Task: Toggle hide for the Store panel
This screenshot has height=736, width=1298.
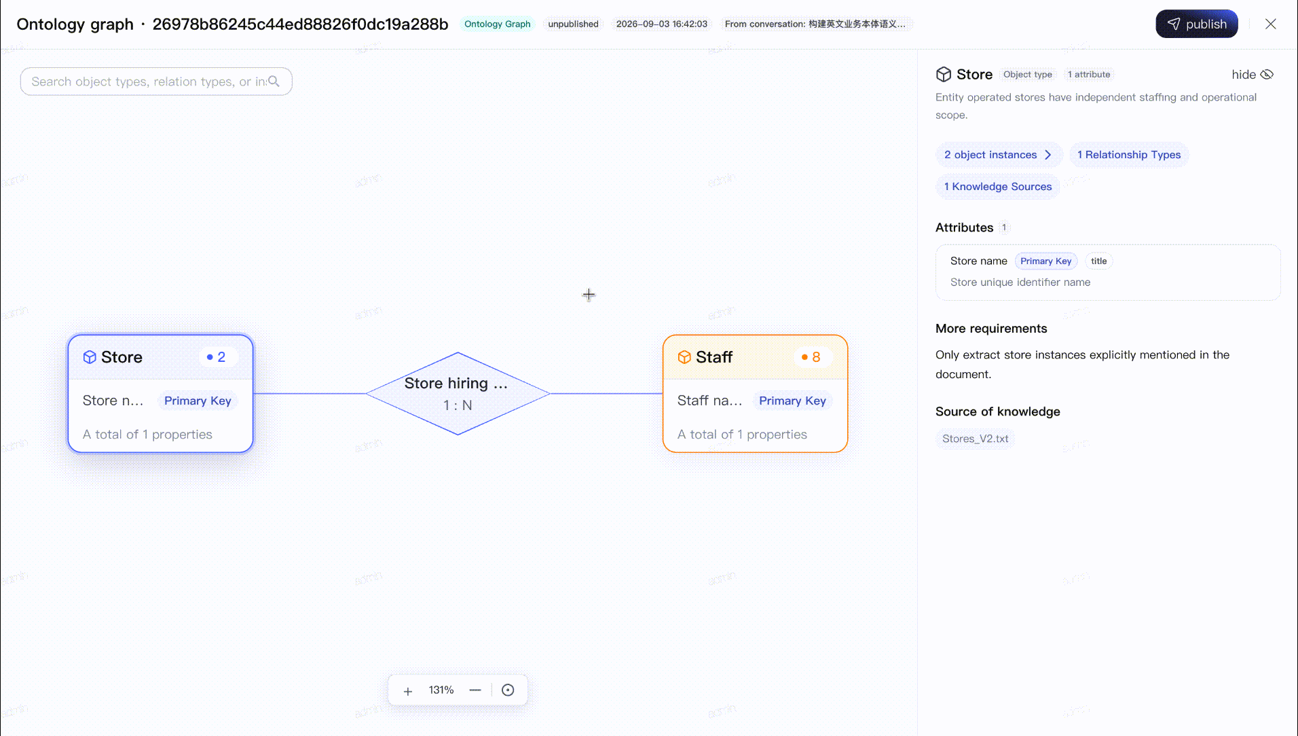Action: pos(1253,75)
